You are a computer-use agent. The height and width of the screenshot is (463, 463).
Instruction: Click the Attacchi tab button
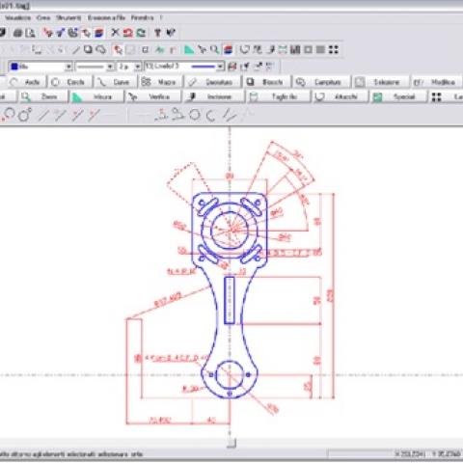click(340, 96)
